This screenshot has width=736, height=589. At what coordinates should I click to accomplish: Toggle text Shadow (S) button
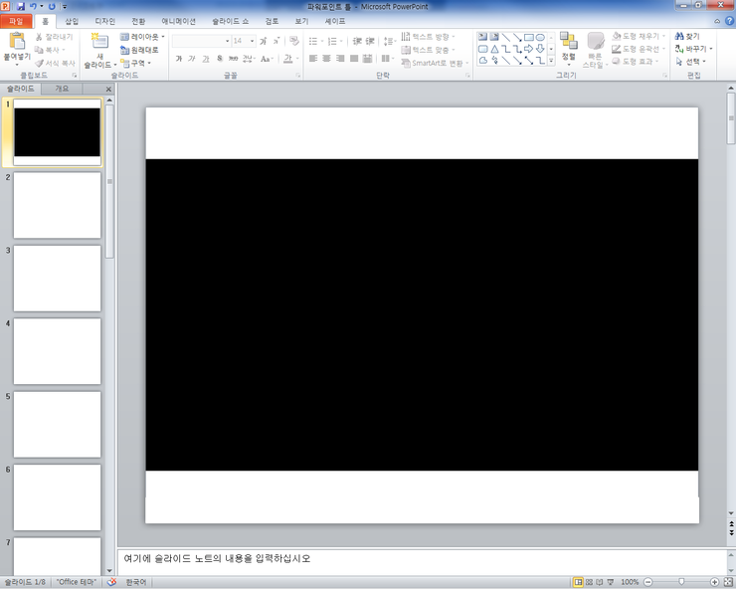(219, 59)
